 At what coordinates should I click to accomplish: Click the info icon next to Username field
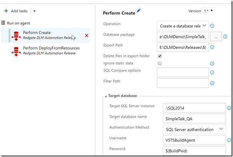click(x=229, y=139)
